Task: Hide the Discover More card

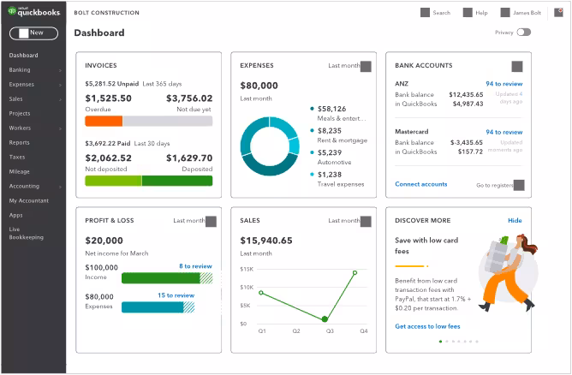Action: pyautogui.click(x=515, y=220)
